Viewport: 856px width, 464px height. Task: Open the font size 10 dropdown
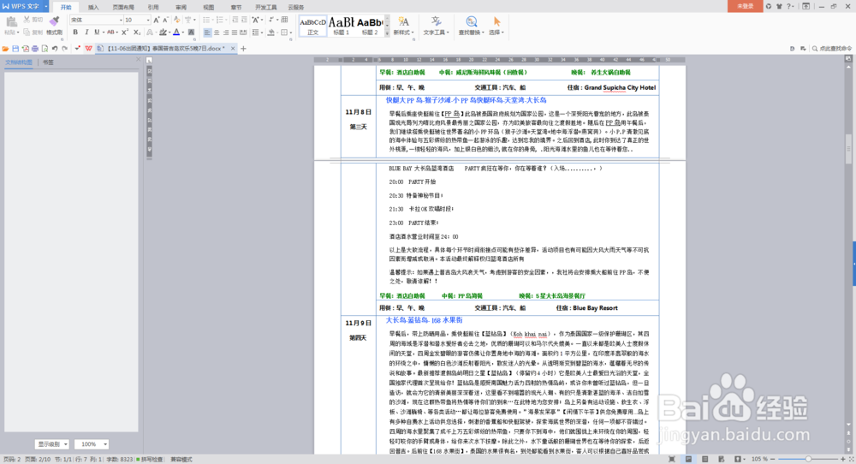click(148, 21)
